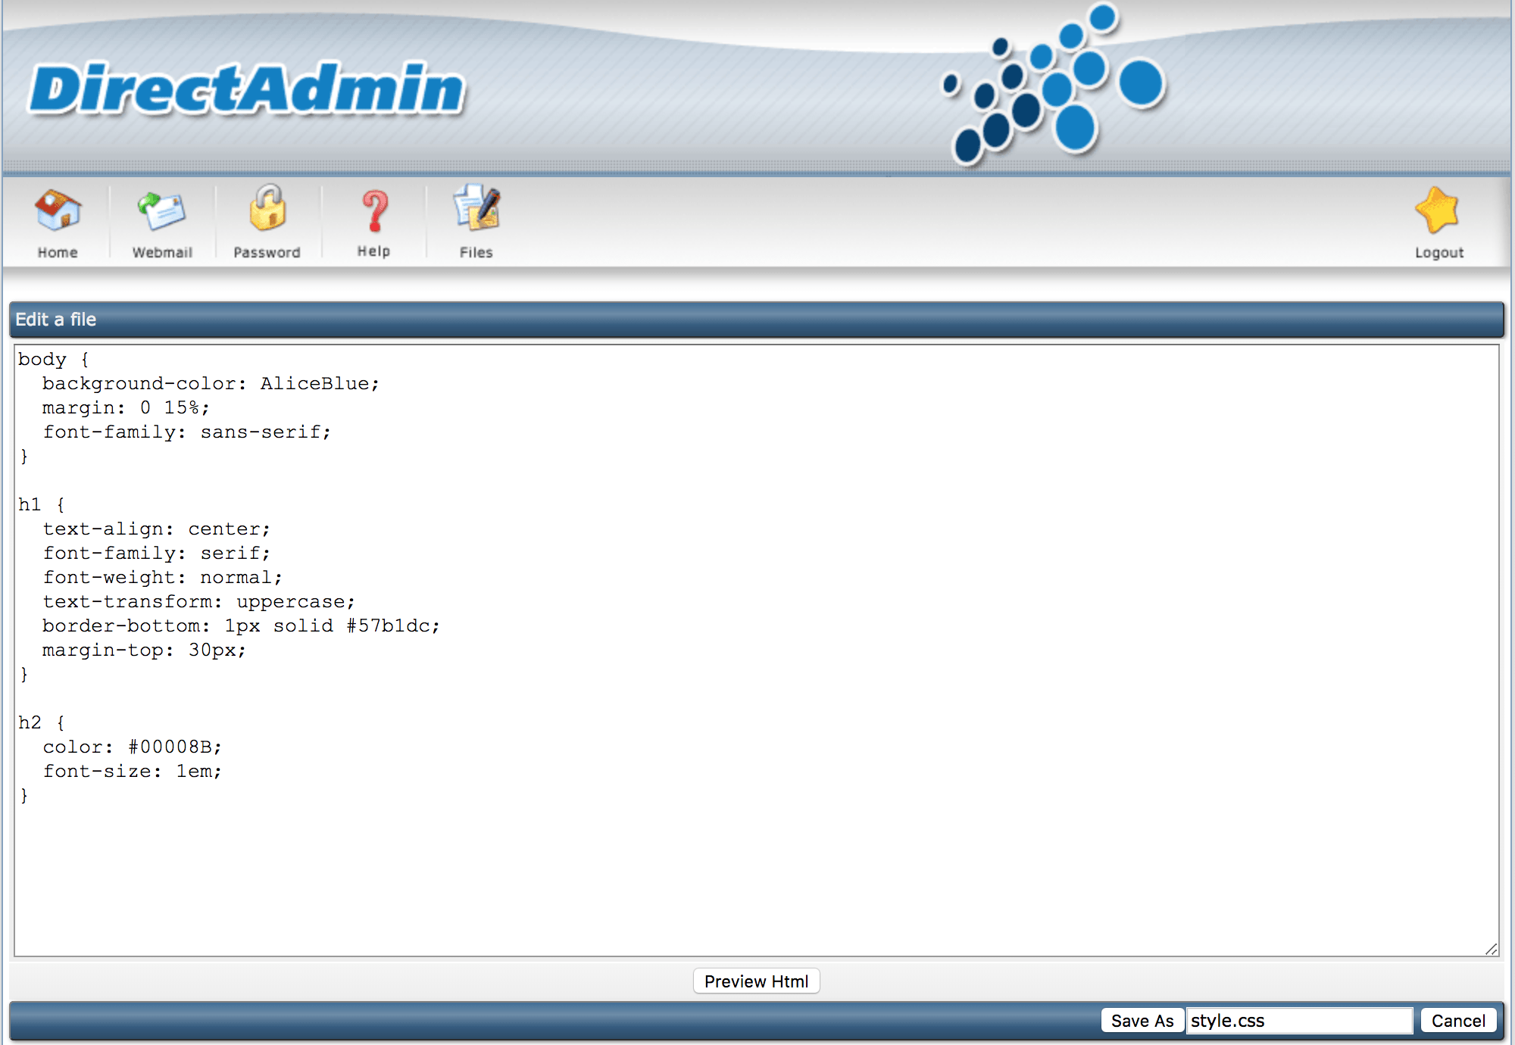This screenshot has height=1045, width=1515.
Task: Click the 'margin: 0 15%;' line
Action: click(126, 407)
